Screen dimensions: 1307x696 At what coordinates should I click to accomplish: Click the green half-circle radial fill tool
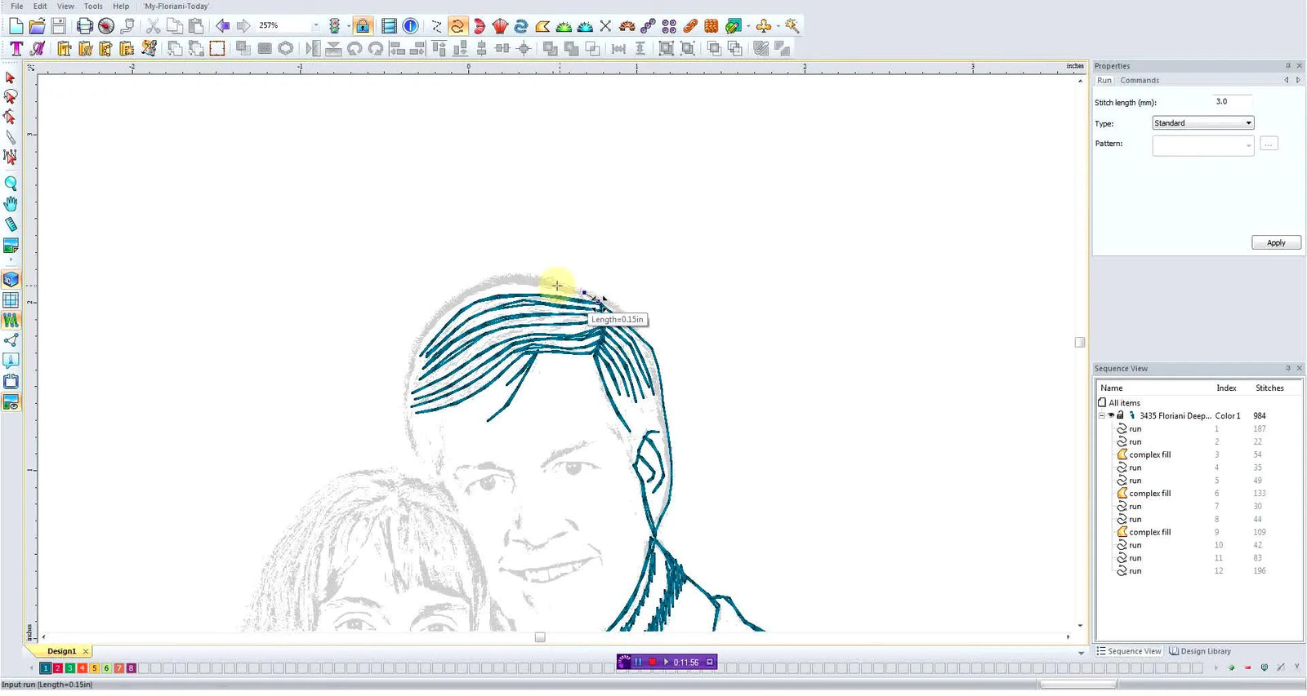coord(564,26)
